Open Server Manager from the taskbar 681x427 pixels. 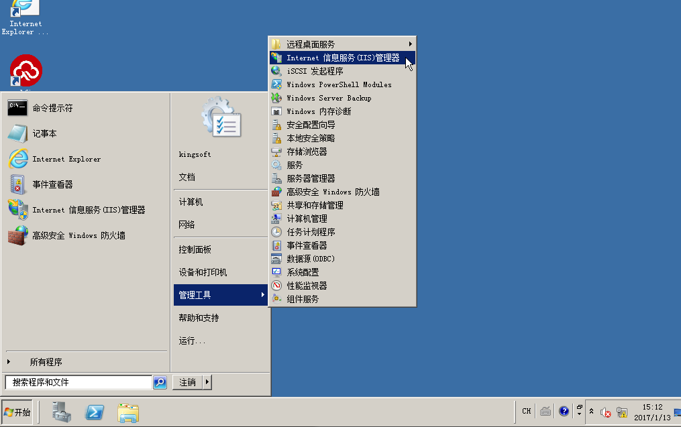pyautogui.click(x=60, y=412)
